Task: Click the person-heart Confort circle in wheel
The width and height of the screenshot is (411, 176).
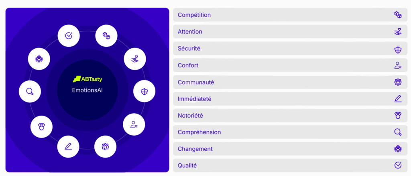Action: coord(134,124)
